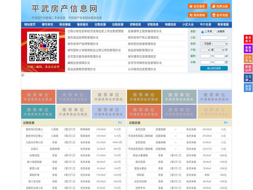The image size is (253, 190).
Task: Select 地图找房 navigation item
Action: pyautogui.click(x=170, y=25)
